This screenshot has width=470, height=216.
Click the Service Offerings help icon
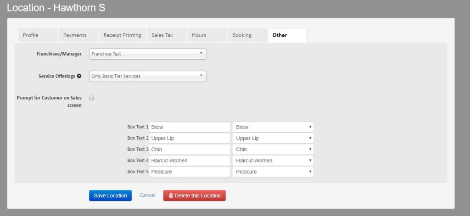click(x=79, y=76)
